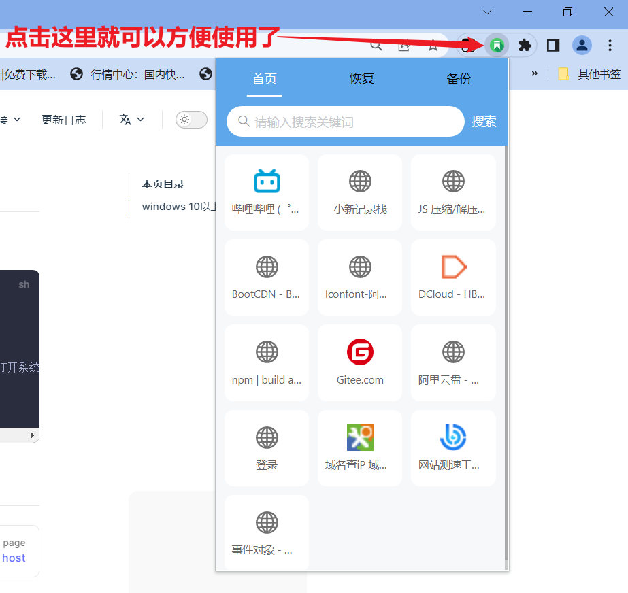The image size is (628, 593).
Task: Open the 其他书签 bookmarks folder
Action: coord(589,74)
